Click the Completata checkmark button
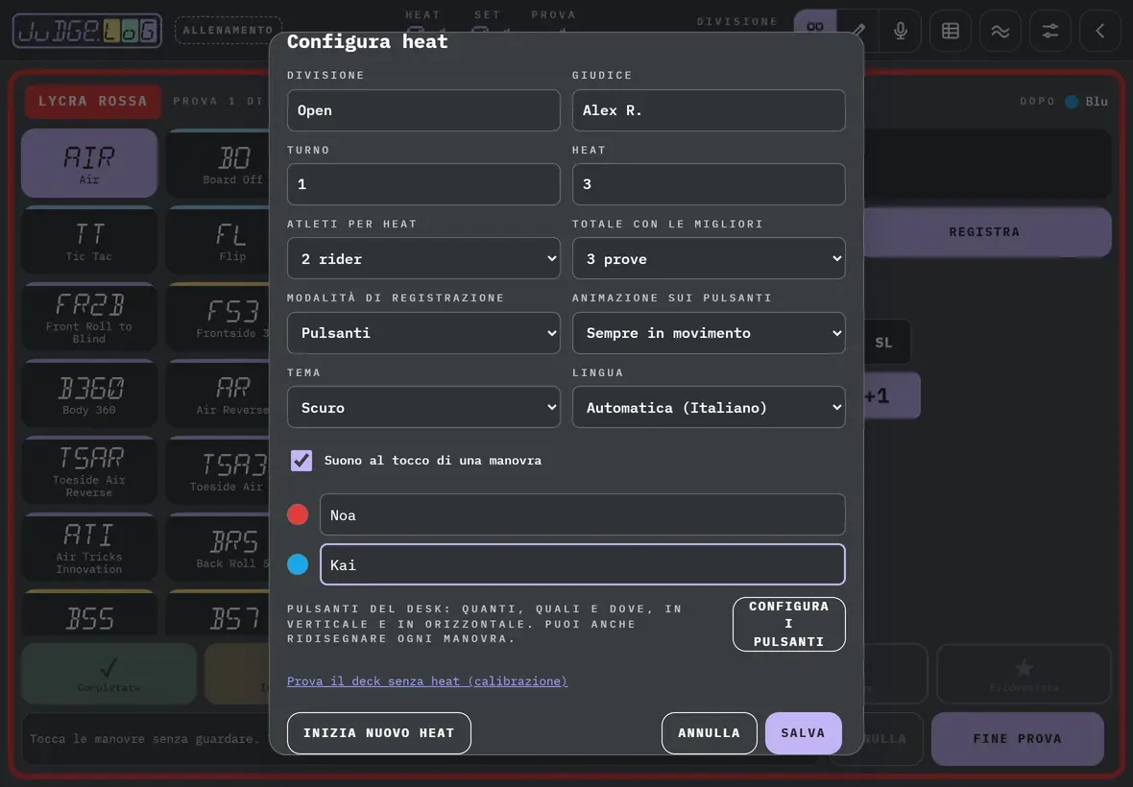Viewport: 1133px width, 787px height. tap(109, 674)
